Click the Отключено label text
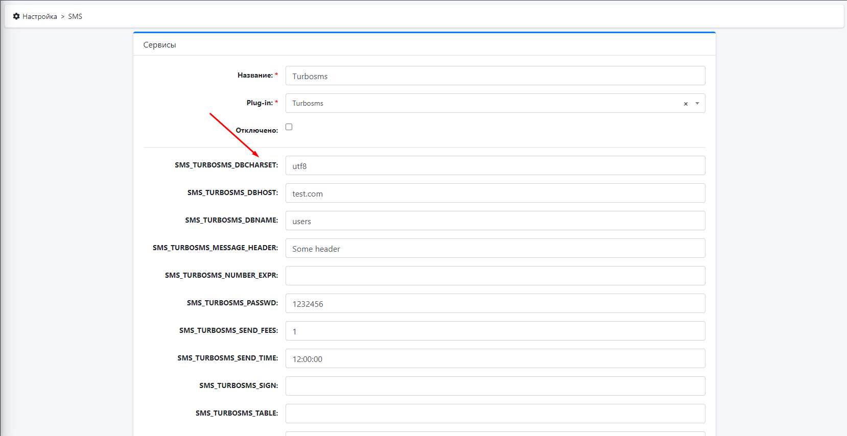847x436 pixels. pos(256,131)
